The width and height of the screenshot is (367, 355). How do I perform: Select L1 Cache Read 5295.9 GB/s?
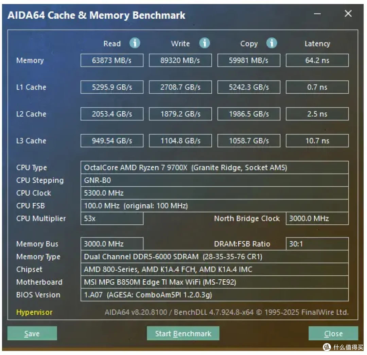[112, 87]
